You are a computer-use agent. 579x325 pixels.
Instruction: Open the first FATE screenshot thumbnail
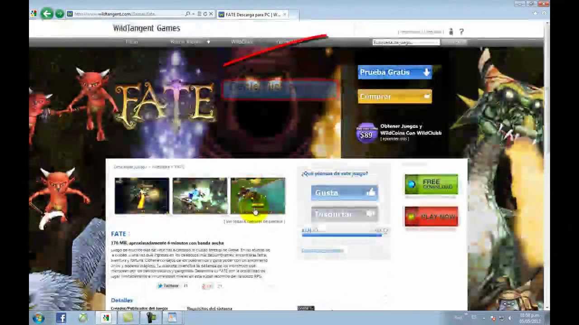click(x=142, y=196)
